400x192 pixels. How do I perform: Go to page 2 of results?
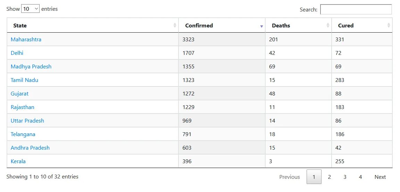click(329, 177)
